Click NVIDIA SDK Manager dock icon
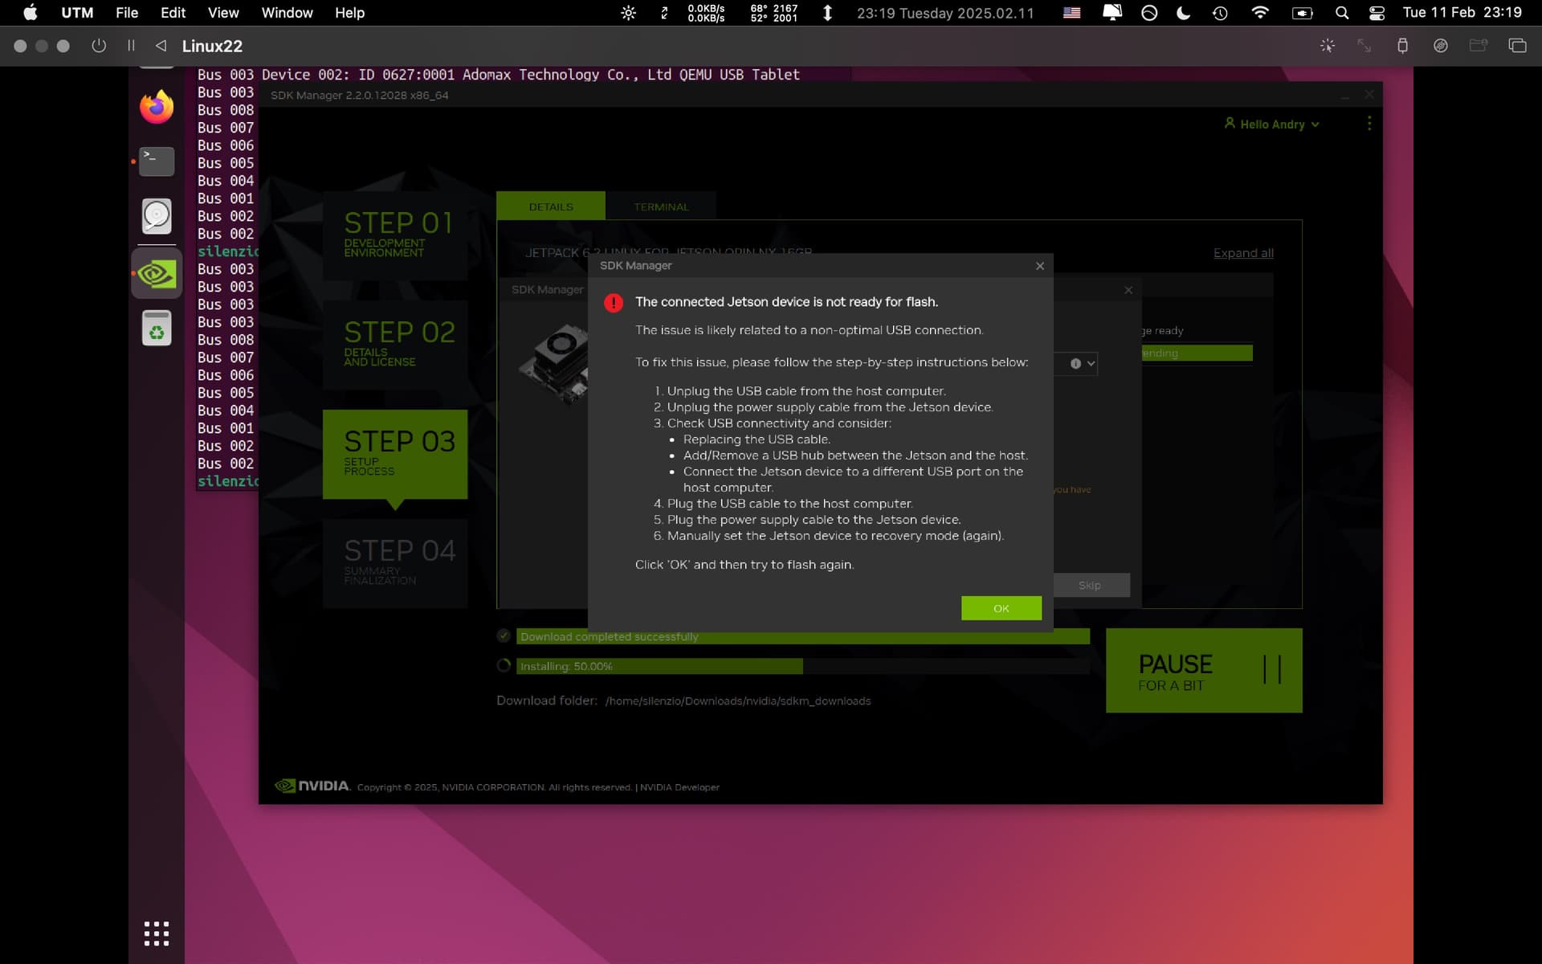Screen dimensions: 1542x964 click(157, 274)
